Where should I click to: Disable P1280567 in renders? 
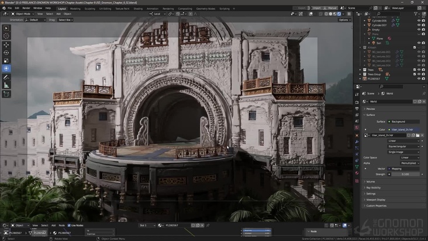coord(423,78)
